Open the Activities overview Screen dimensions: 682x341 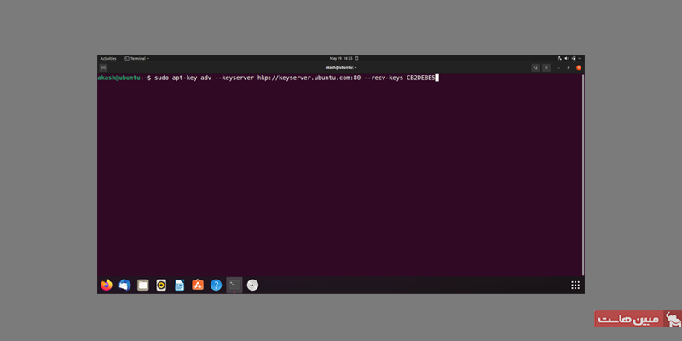108,58
